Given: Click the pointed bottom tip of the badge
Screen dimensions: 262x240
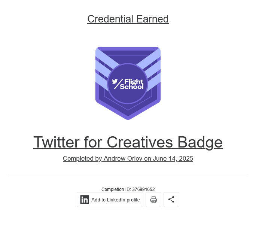Looking at the screenshot, I should 128,117.
